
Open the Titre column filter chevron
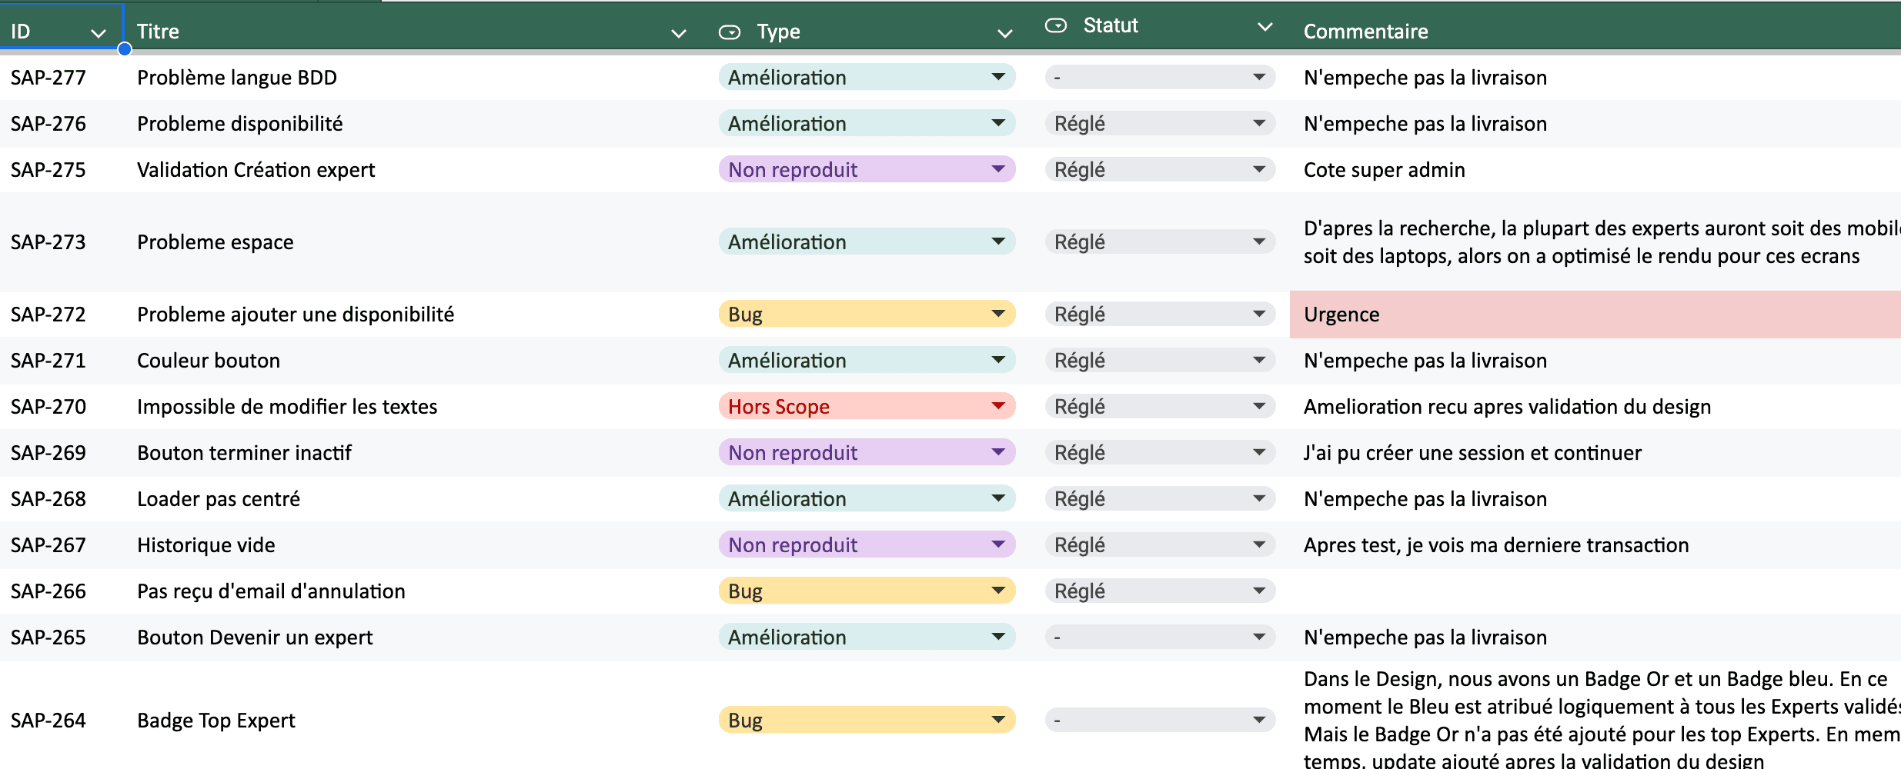(678, 33)
